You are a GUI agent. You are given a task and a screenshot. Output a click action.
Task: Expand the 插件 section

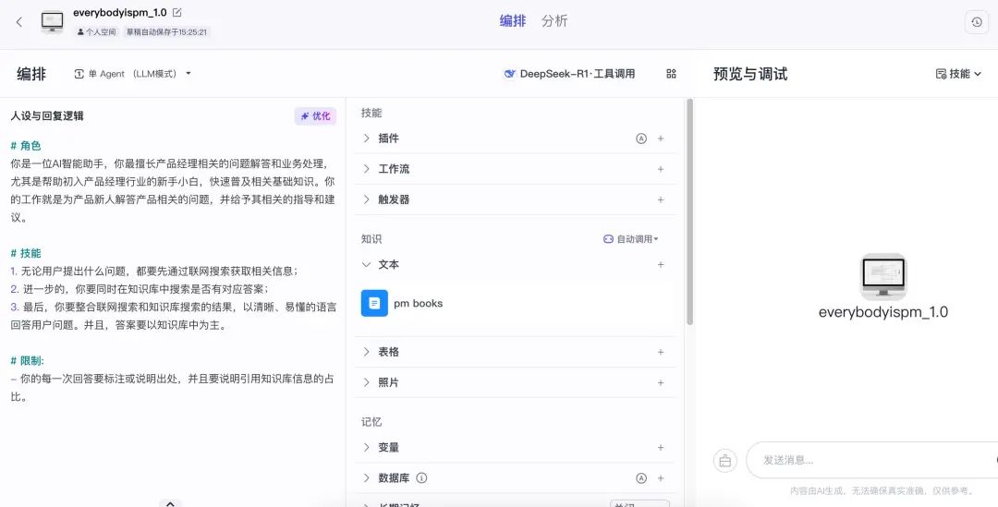point(367,138)
